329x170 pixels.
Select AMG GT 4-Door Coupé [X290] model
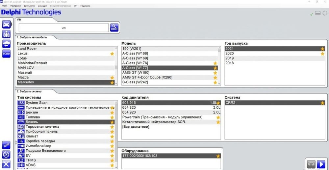(170, 77)
